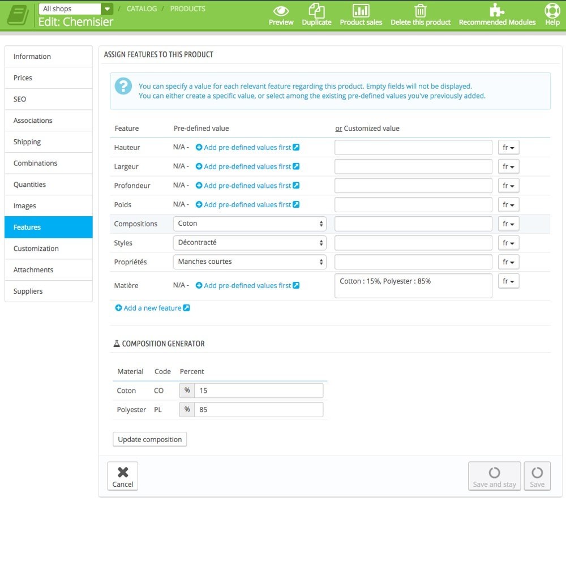Click Add pre-defined values first for Profondeur
Image resolution: width=566 pixels, height=566 pixels.
click(247, 186)
